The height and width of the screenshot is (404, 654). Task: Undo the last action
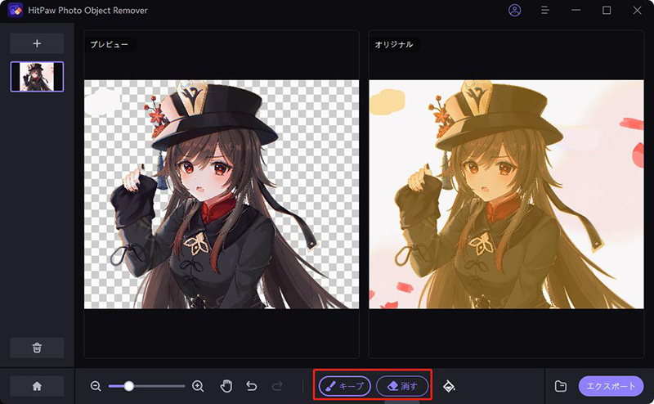tap(252, 386)
